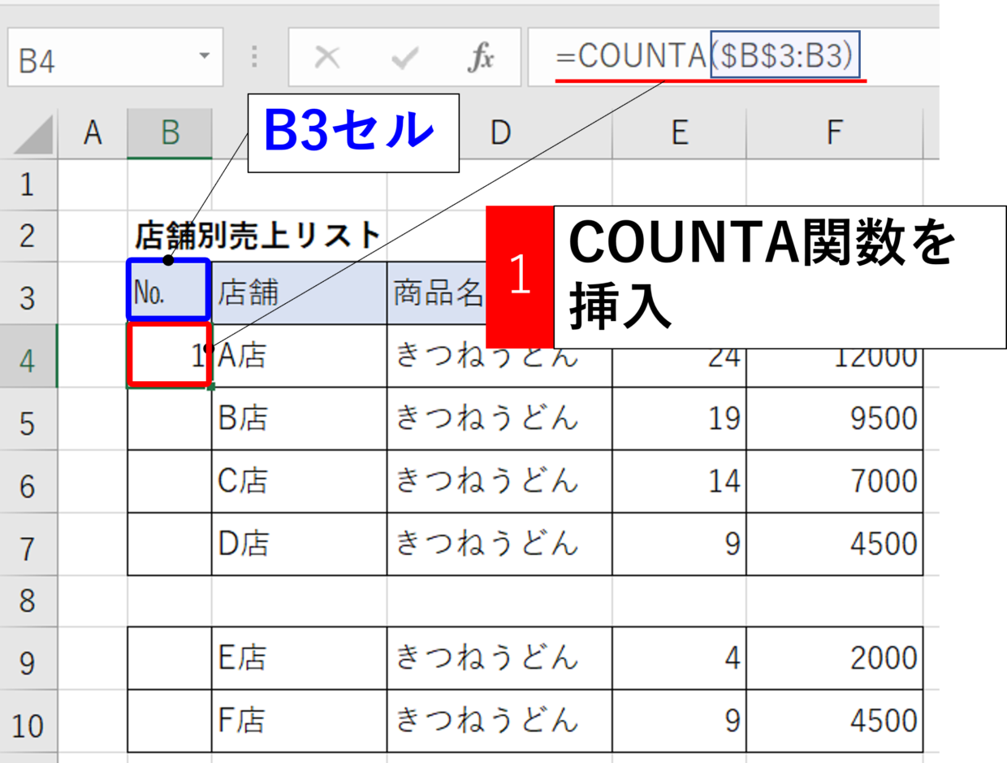
Task: Select column D header
Action: (499, 134)
